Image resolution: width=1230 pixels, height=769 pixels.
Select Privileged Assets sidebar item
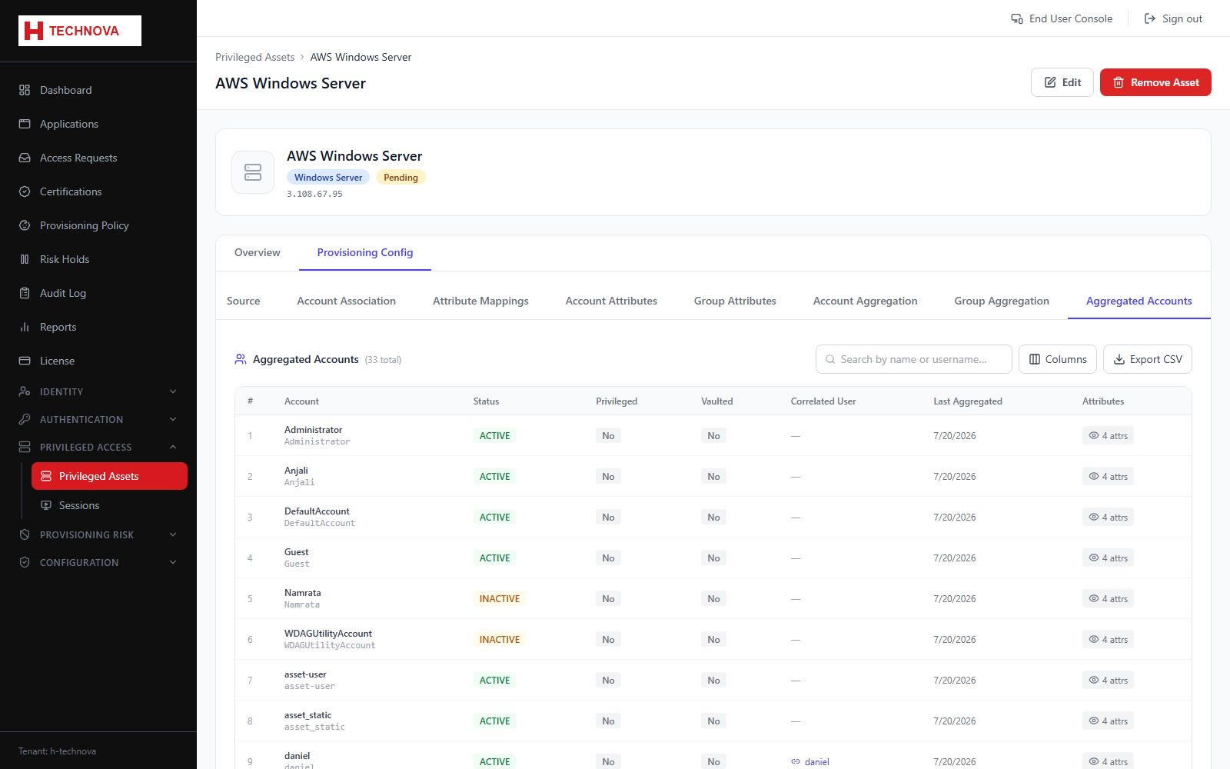point(109,476)
